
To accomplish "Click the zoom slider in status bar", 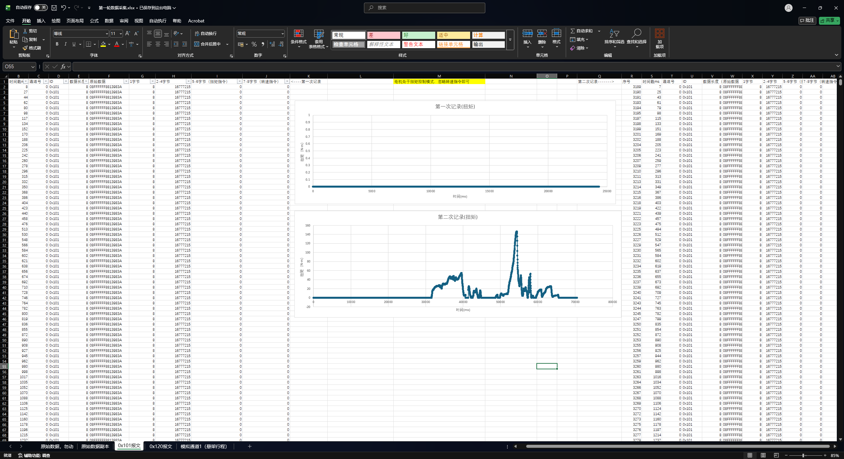I will 803,455.
